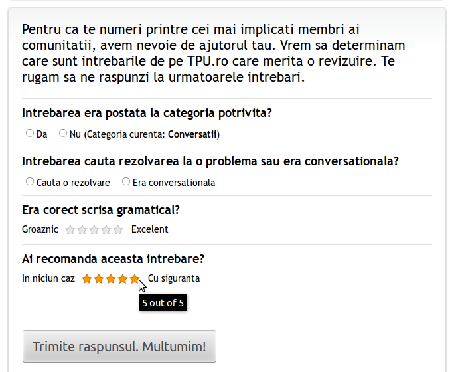Set grammar rating to four stars

(106, 230)
